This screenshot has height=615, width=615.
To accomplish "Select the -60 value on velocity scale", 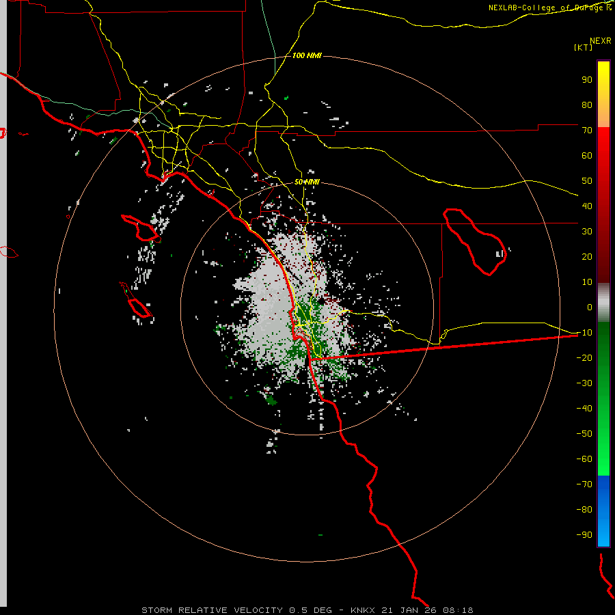I will point(584,459).
